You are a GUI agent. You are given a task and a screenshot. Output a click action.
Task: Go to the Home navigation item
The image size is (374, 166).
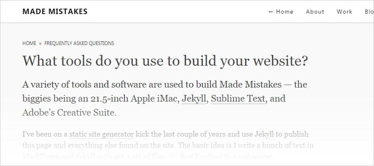point(285,12)
